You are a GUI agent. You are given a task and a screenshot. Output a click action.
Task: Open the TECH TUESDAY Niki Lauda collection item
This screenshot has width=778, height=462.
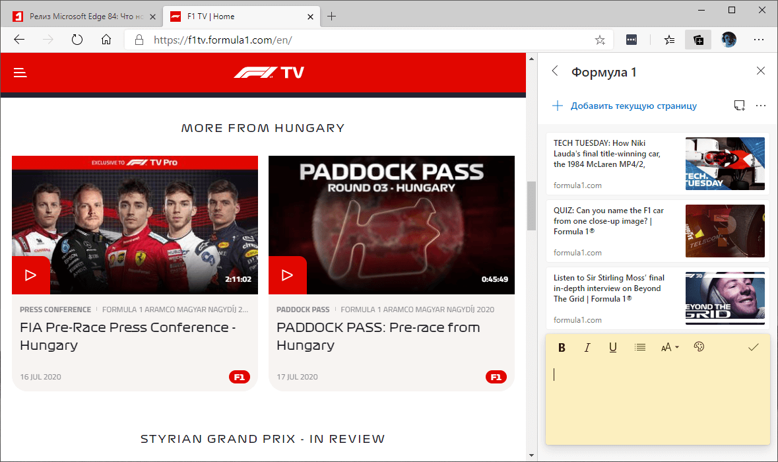click(x=657, y=164)
